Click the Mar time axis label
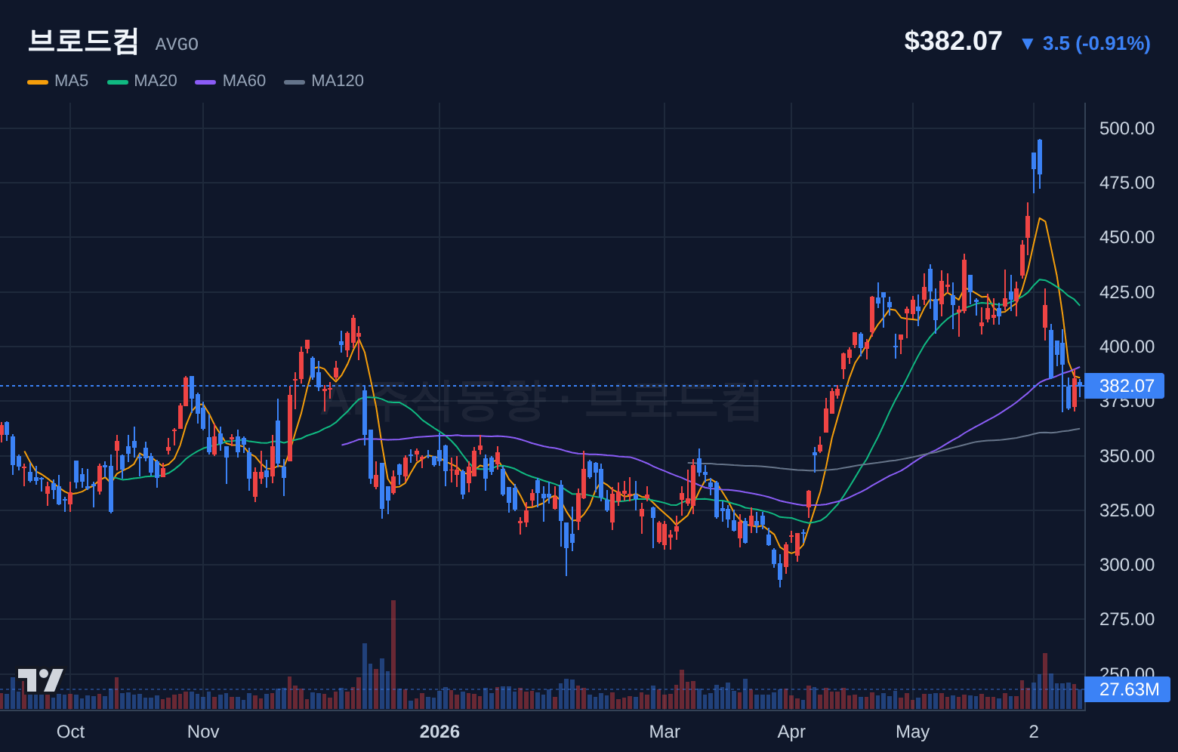 tap(665, 732)
